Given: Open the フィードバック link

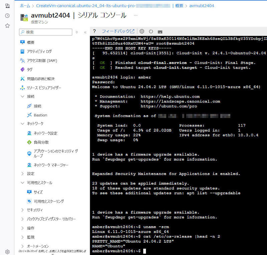Looking at the screenshot, I should click(x=118, y=31).
